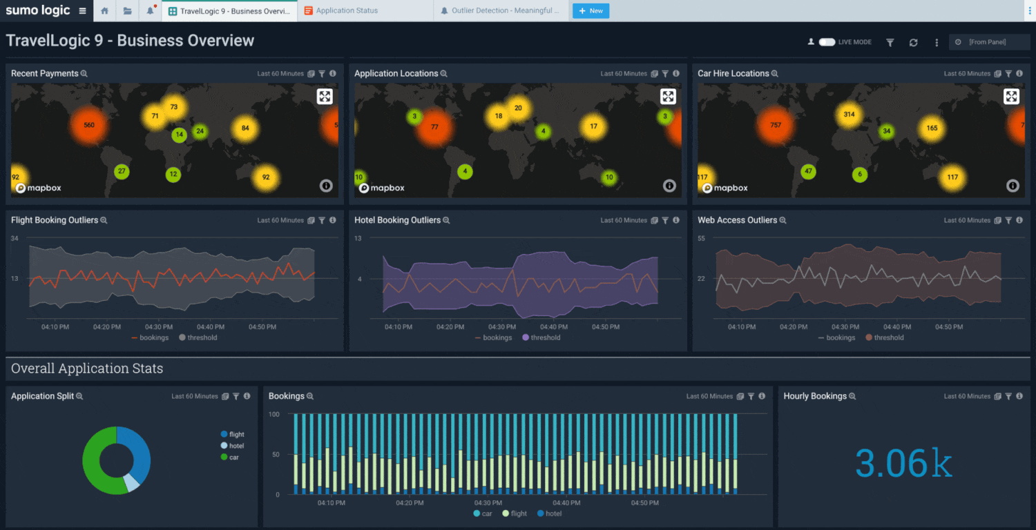Copy the Hotel Booking Outliers panel query
Screen dimensions: 1036x530
(x=654, y=221)
